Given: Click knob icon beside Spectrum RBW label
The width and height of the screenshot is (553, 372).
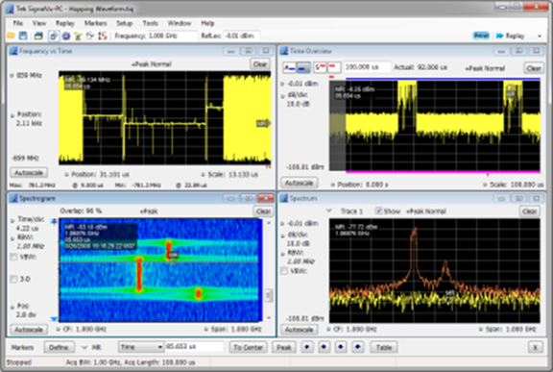Looking at the screenshot, I should pyautogui.click(x=282, y=254).
